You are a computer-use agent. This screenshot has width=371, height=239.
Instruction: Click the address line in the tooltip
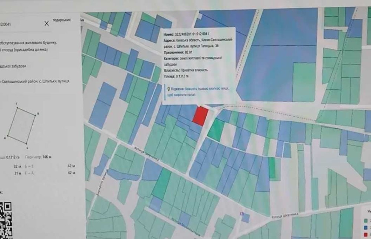click(198, 43)
